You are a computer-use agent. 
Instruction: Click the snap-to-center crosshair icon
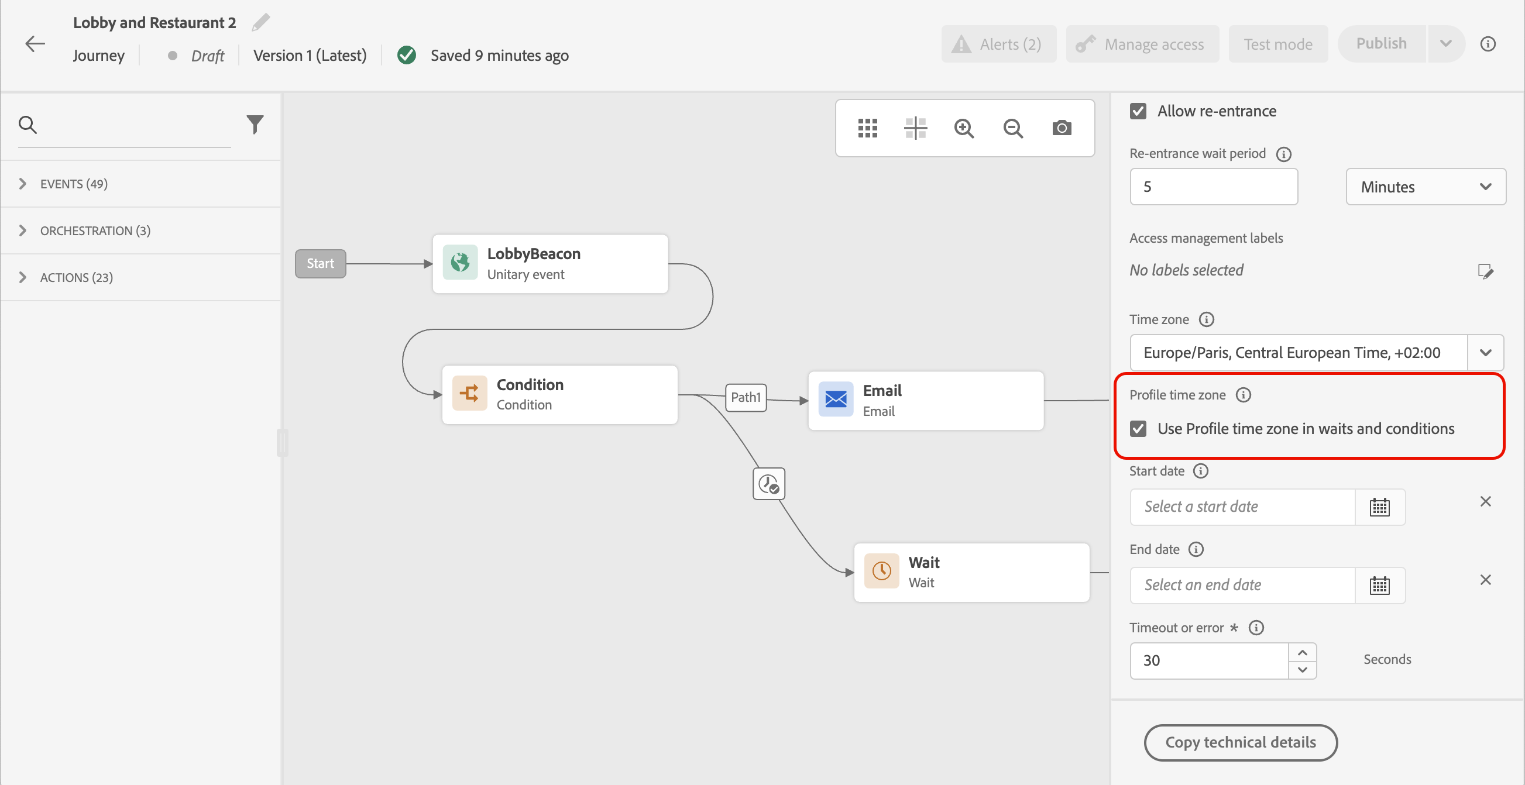[x=915, y=128]
